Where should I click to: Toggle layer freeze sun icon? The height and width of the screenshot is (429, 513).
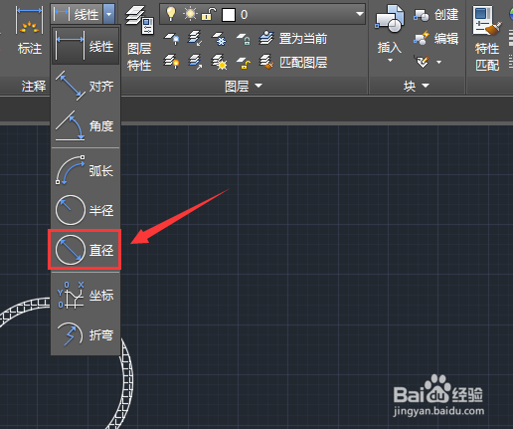coord(190,14)
